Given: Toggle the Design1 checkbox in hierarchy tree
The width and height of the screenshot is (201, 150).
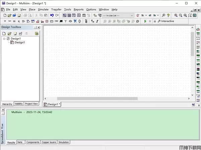Looking at the screenshot, I should [8, 39].
